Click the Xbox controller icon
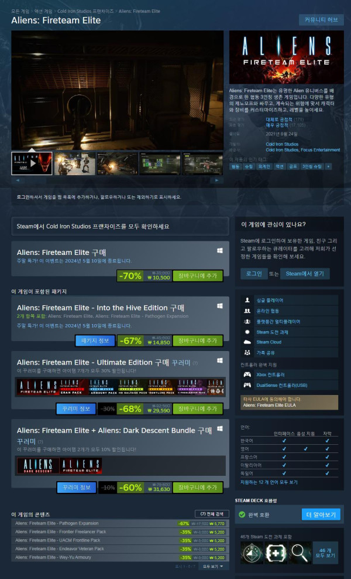 (247, 374)
